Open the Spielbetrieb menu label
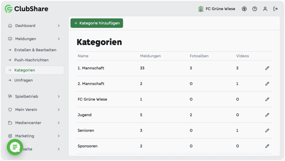Screen dimensions: 285x161 (26, 96)
